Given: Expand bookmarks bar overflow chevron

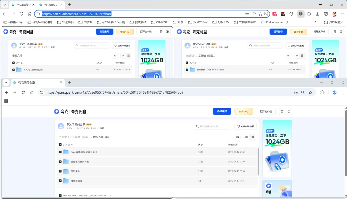Looking at the screenshot, I should 316,22.
